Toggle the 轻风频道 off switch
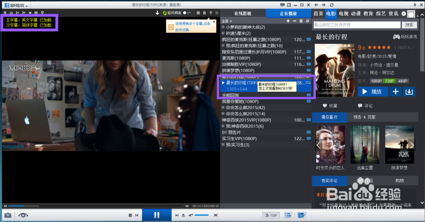 187,13
